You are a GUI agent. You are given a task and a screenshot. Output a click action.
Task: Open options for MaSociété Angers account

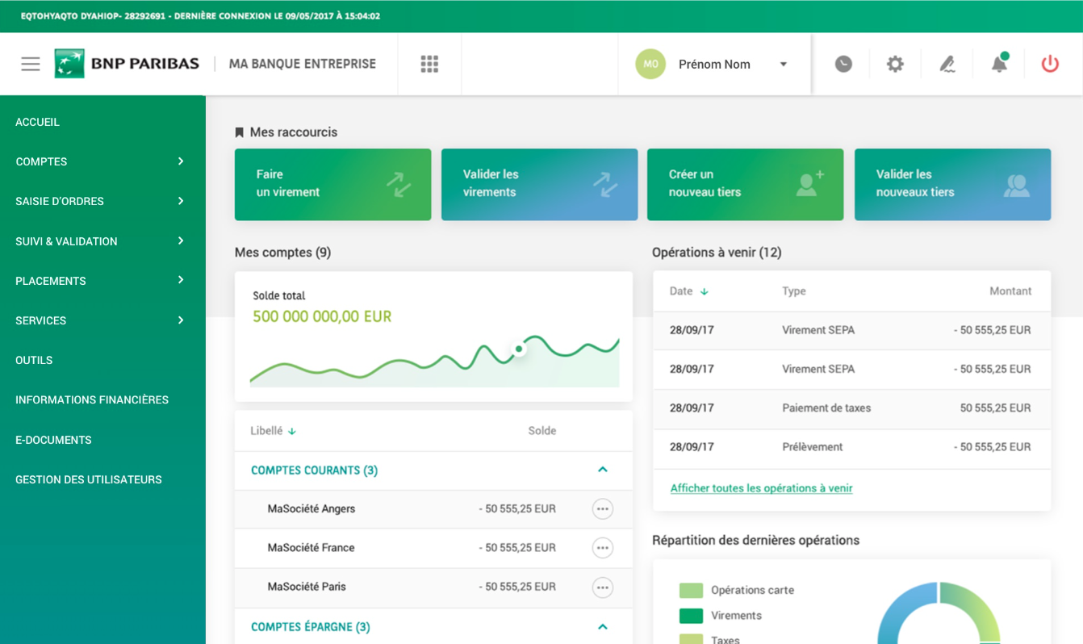tap(602, 509)
